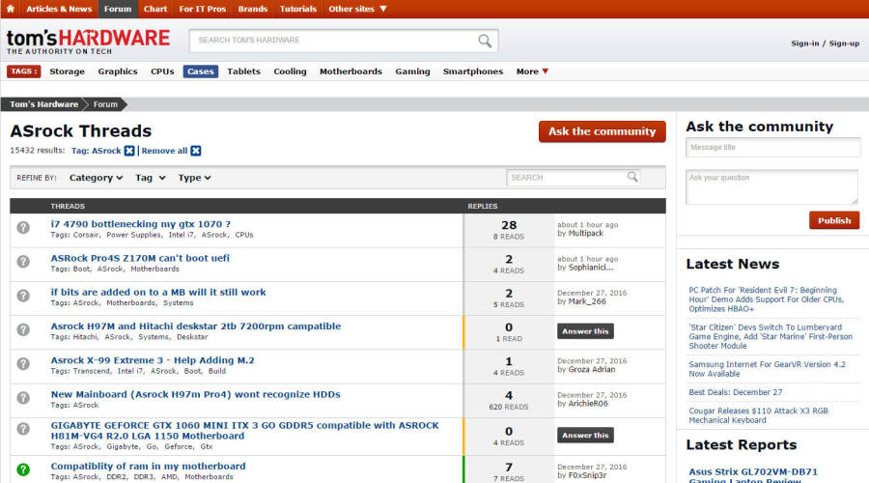869x483 pixels.
Task: Click the Publish button
Action: point(834,220)
